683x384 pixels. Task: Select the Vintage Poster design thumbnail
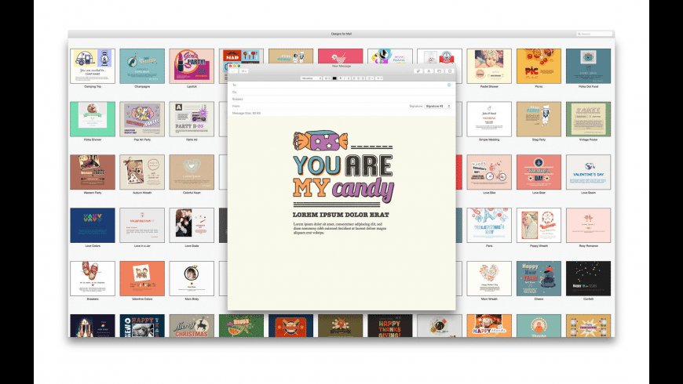[589, 119]
